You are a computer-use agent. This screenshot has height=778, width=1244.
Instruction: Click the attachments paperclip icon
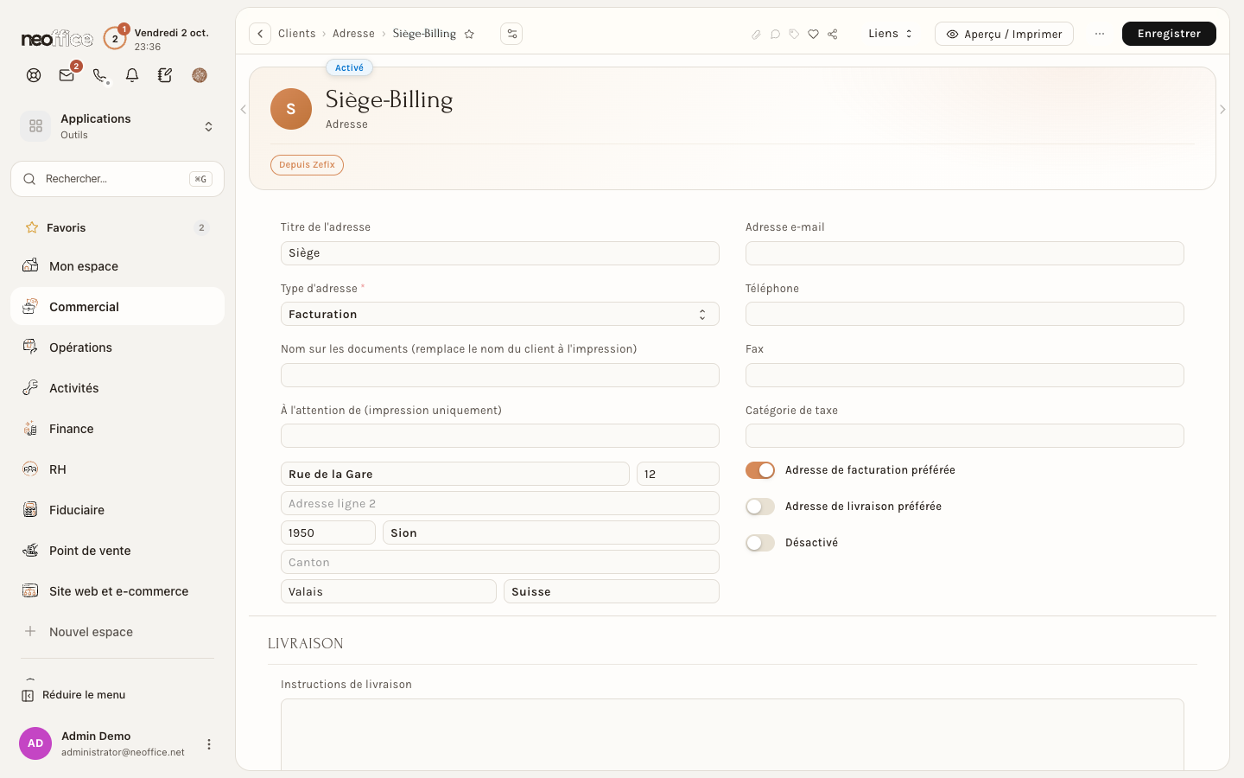(756, 35)
